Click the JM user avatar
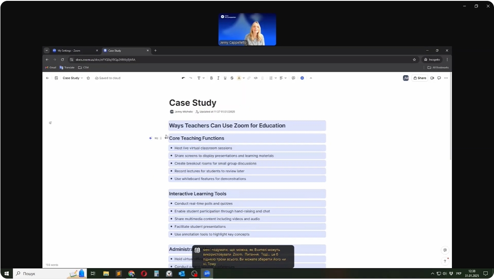Viewport: 494px width, 279px height. [x=406, y=78]
